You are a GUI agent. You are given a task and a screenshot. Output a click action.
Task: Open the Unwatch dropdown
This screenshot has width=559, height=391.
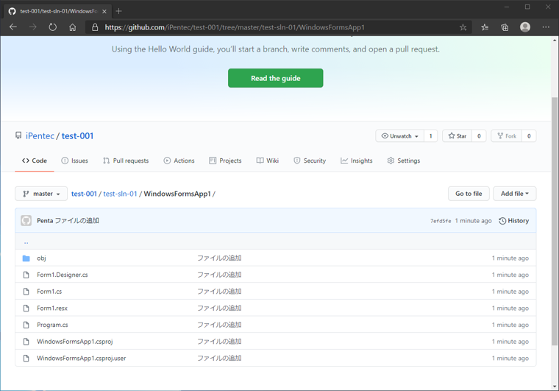(x=399, y=136)
